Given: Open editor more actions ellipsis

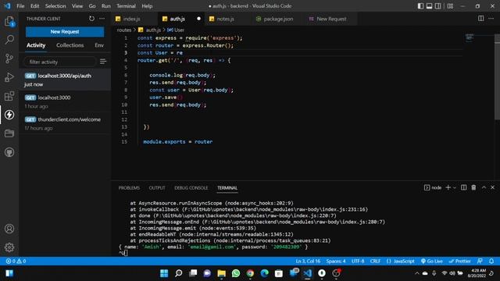Looking at the screenshot, I should (x=491, y=19).
